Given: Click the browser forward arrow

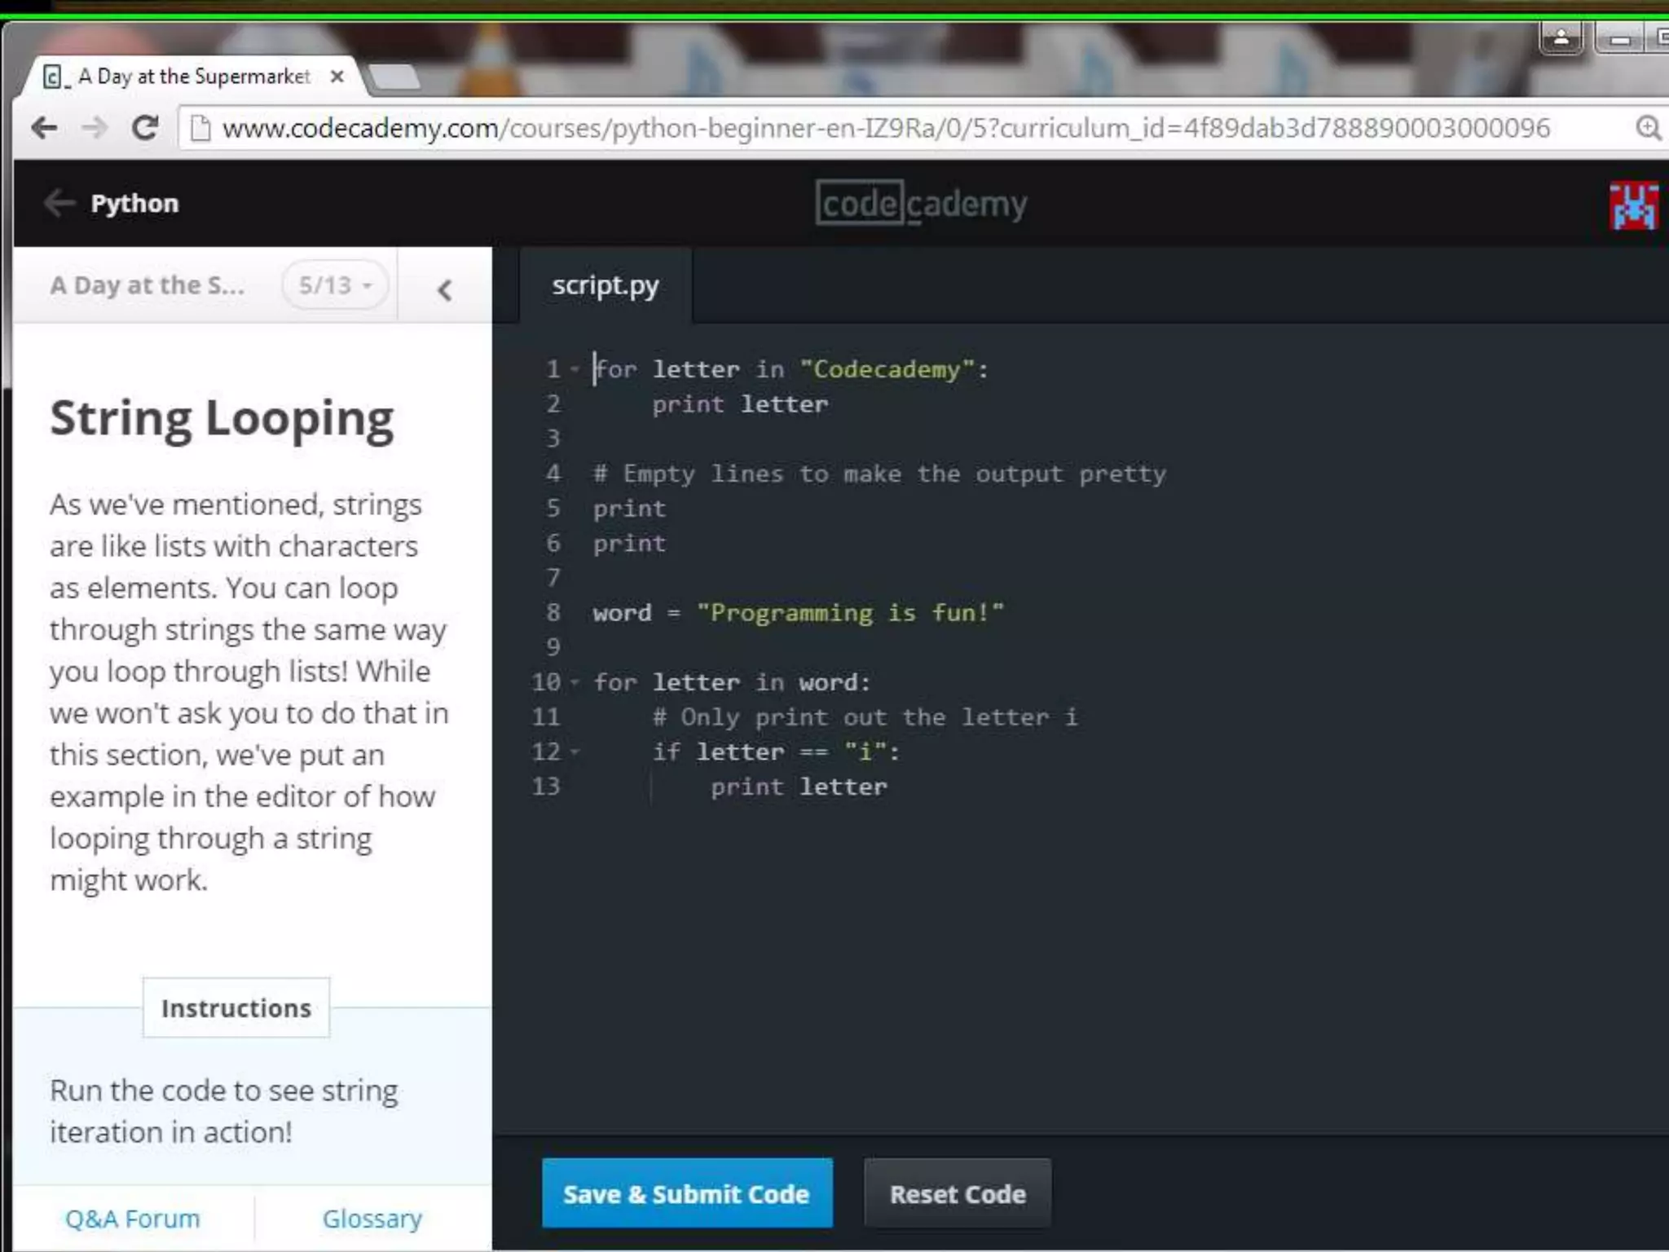Looking at the screenshot, I should coord(95,128).
